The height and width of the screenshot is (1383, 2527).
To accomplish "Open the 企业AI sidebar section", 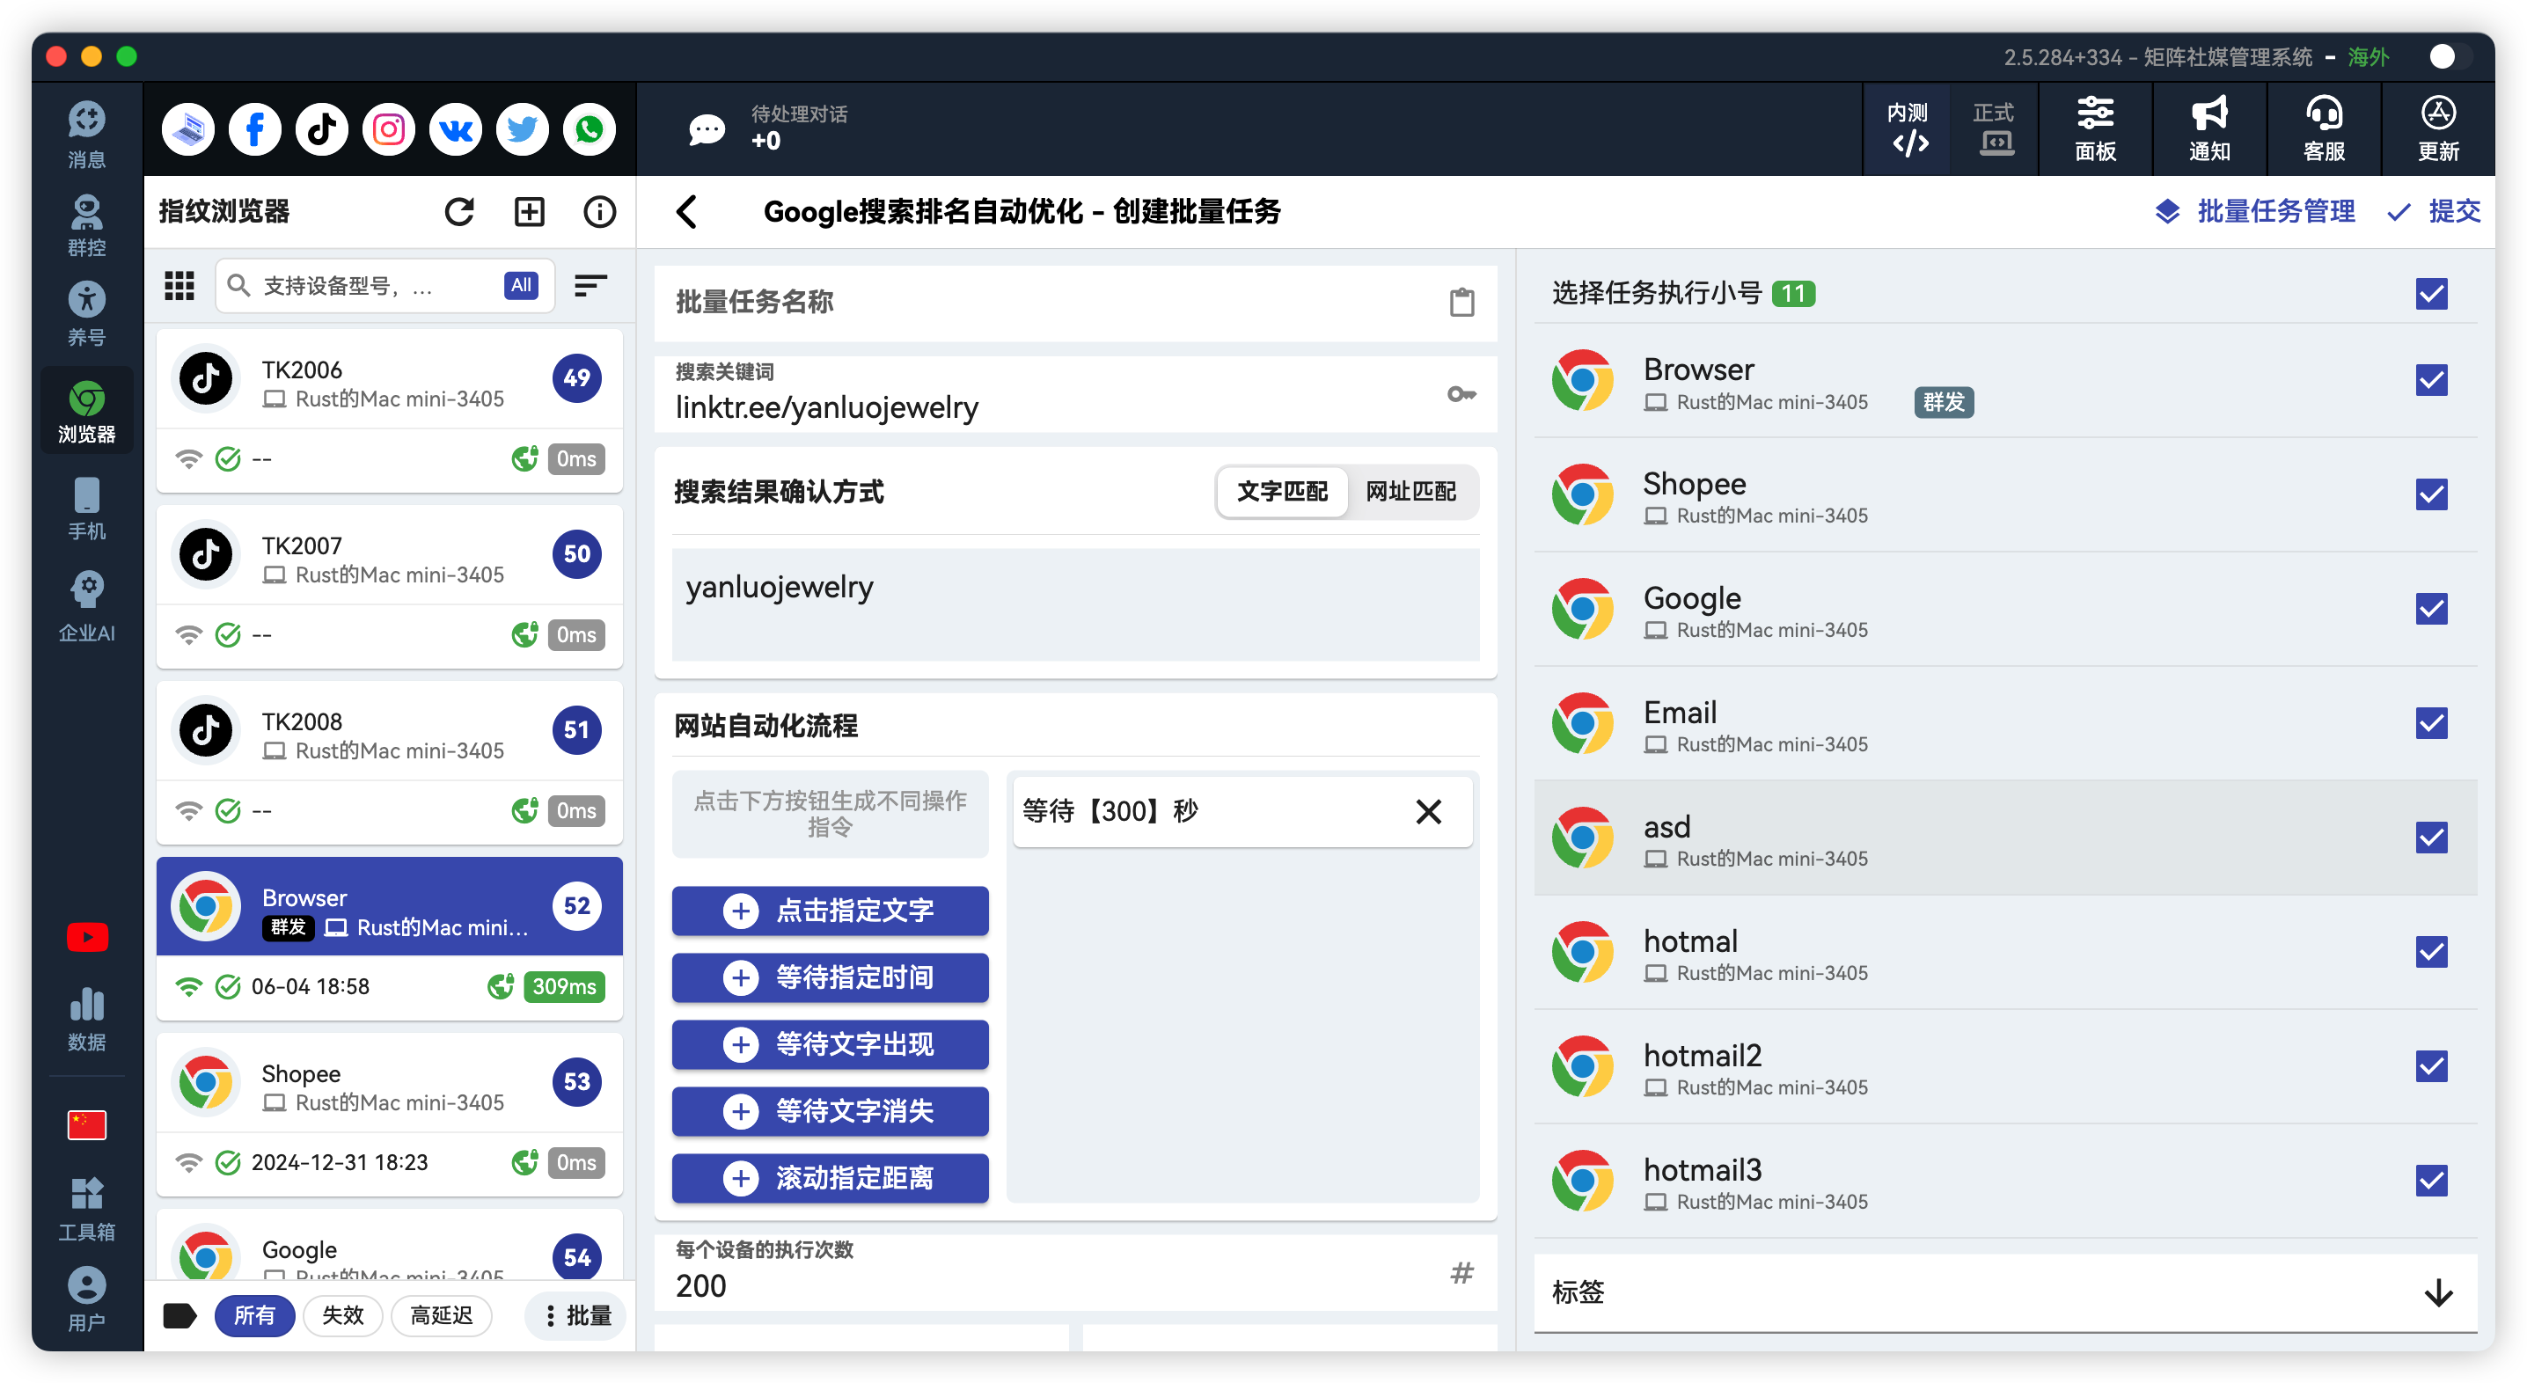I will [86, 606].
